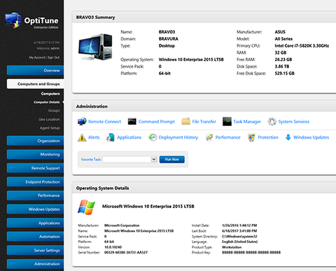Click the Performance chart icon
The width and height of the screenshot is (336, 271).
209,137
